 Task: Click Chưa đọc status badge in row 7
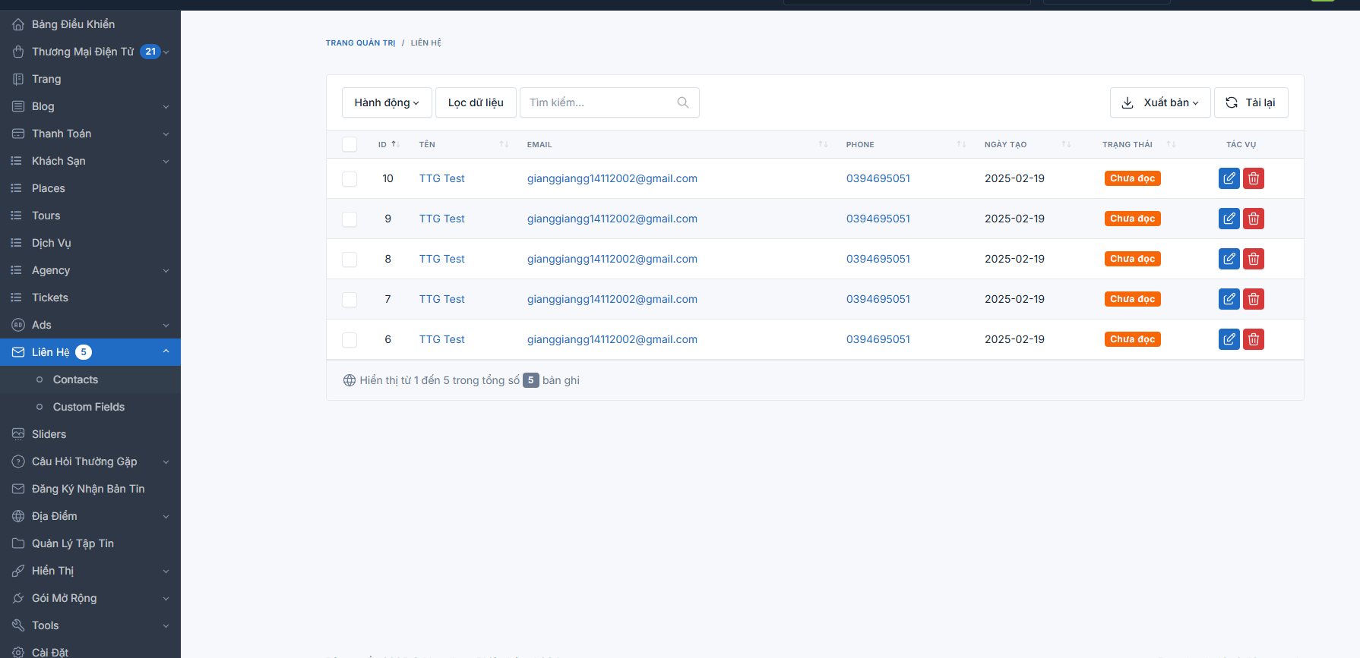pos(1132,299)
